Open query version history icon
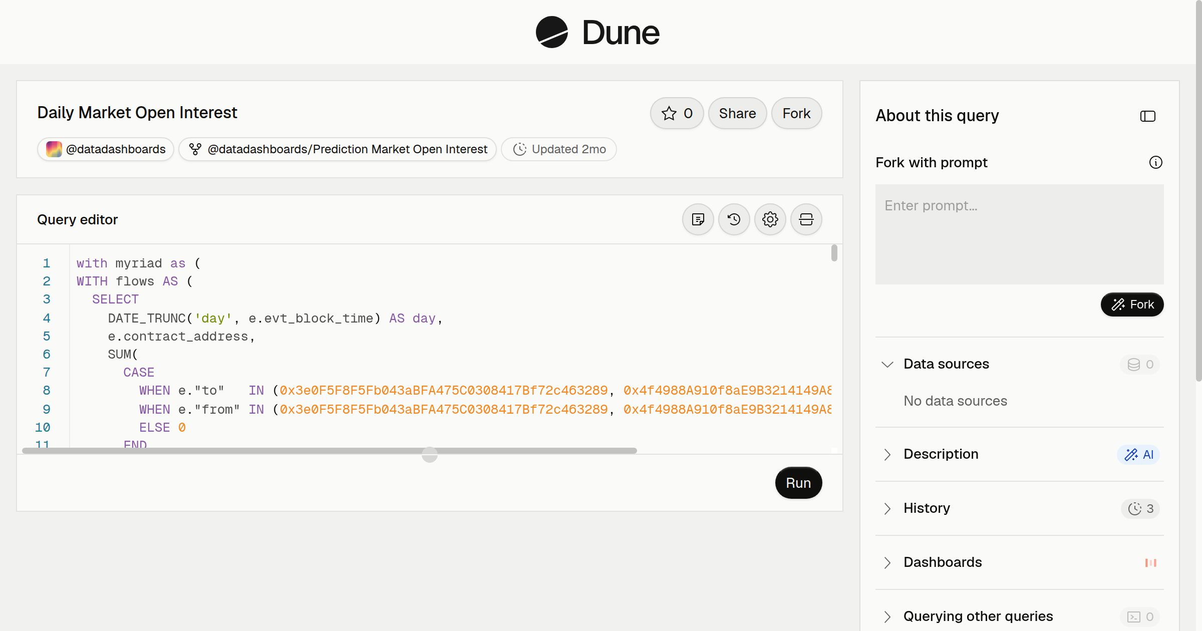 coord(734,219)
